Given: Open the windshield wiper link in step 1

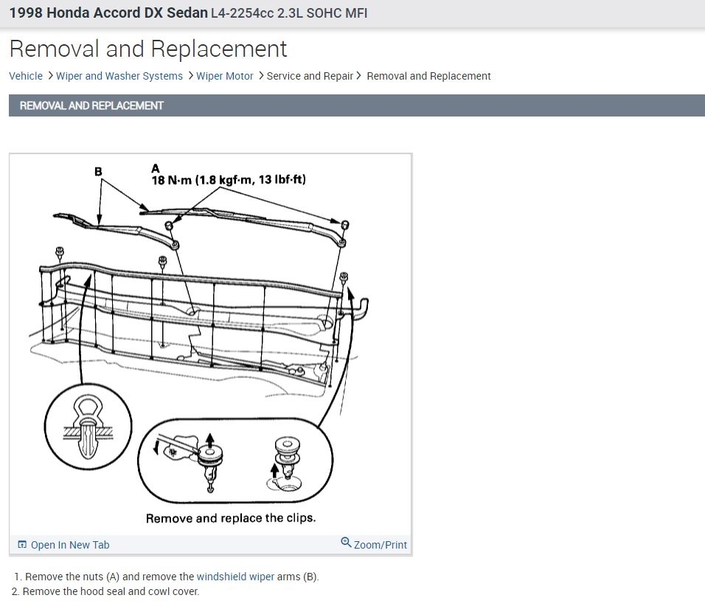Looking at the screenshot, I should point(235,577).
